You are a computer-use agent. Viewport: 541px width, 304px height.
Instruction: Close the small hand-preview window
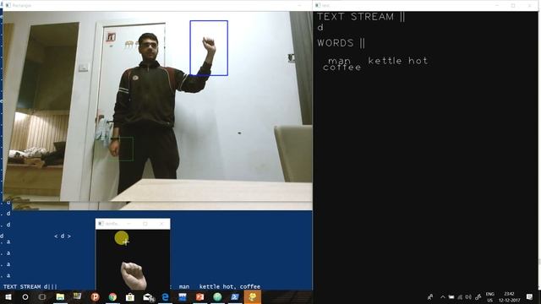coord(161,224)
